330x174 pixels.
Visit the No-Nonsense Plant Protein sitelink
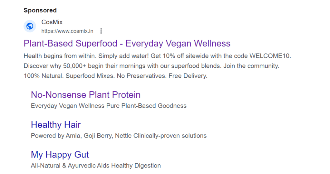tap(86, 95)
